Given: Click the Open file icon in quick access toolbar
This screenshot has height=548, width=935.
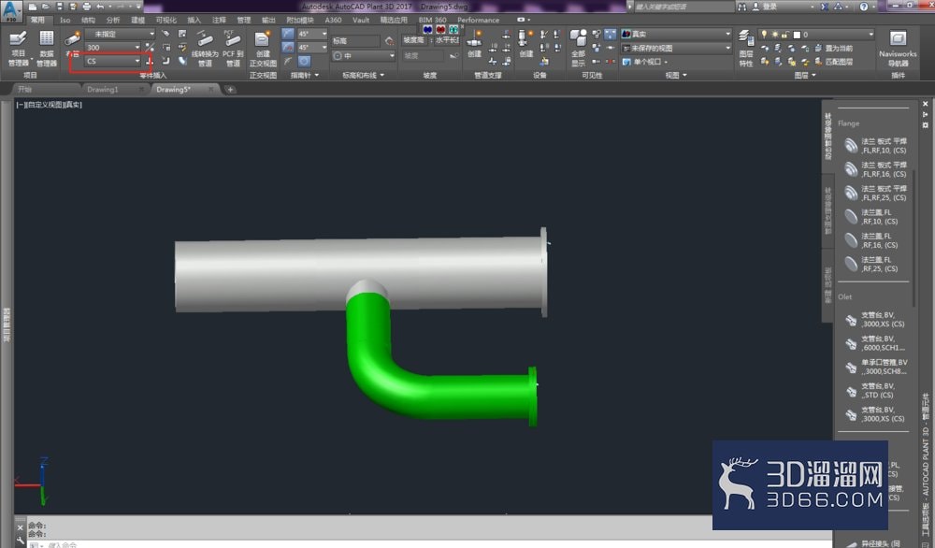Looking at the screenshot, I should point(46,7).
